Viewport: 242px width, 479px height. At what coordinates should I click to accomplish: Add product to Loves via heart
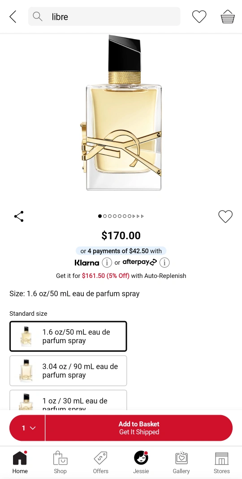click(225, 217)
